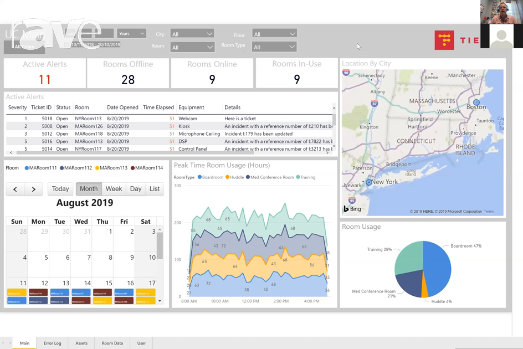Click the Today button in the calendar
Screen dimensions: 523x349
click(x=60, y=188)
